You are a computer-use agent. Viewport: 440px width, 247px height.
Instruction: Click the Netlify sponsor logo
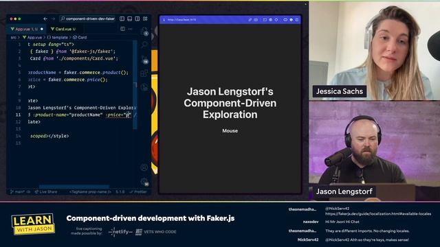120,232
